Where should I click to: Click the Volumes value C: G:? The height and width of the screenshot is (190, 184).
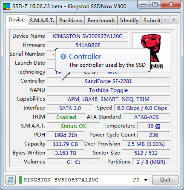coord(74,162)
